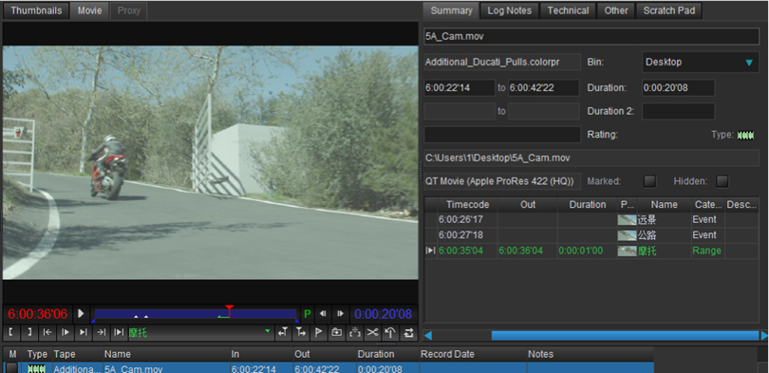The width and height of the screenshot is (769, 373).
Task: Click the 公路 marker thumbnail
Action: click(x=627, y=235)
